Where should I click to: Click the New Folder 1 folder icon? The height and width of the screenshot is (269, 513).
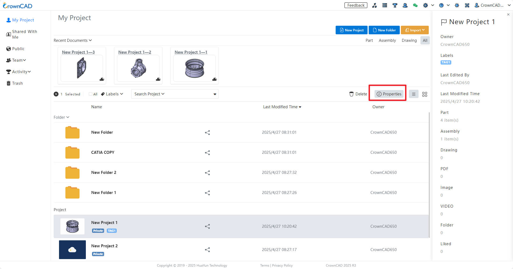click(x=72, y=193)
